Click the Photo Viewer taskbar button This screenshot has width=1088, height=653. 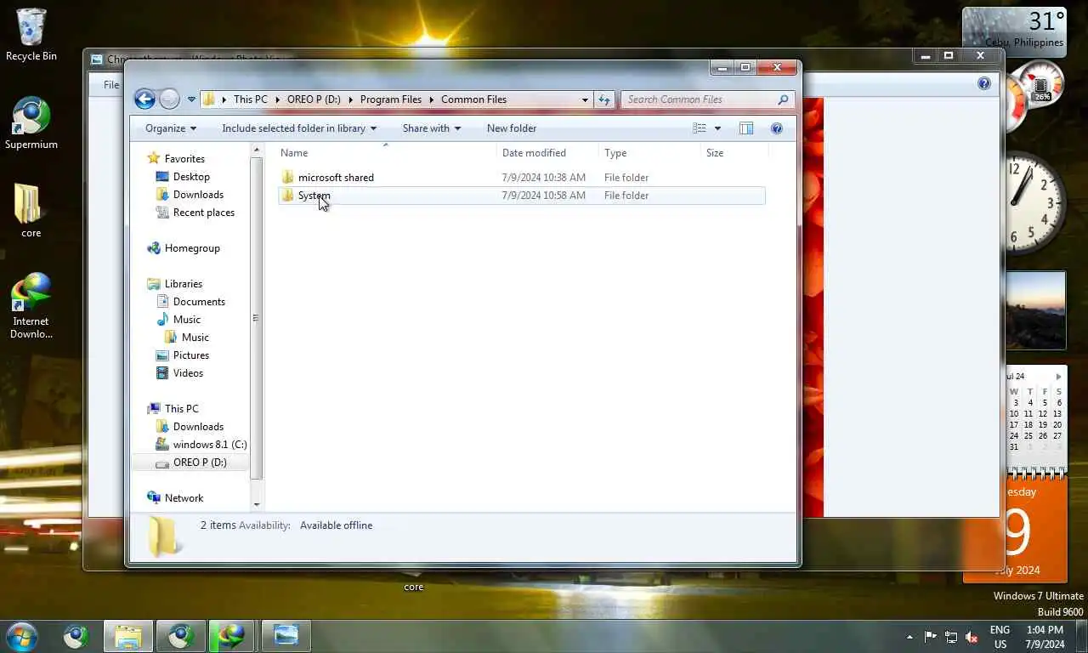(286, 636)
